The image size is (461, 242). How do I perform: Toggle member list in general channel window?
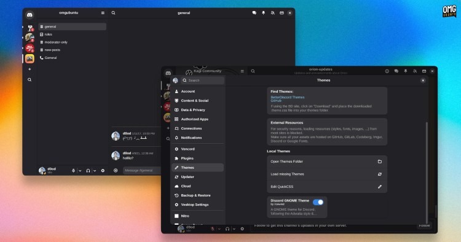coord(272,13)
